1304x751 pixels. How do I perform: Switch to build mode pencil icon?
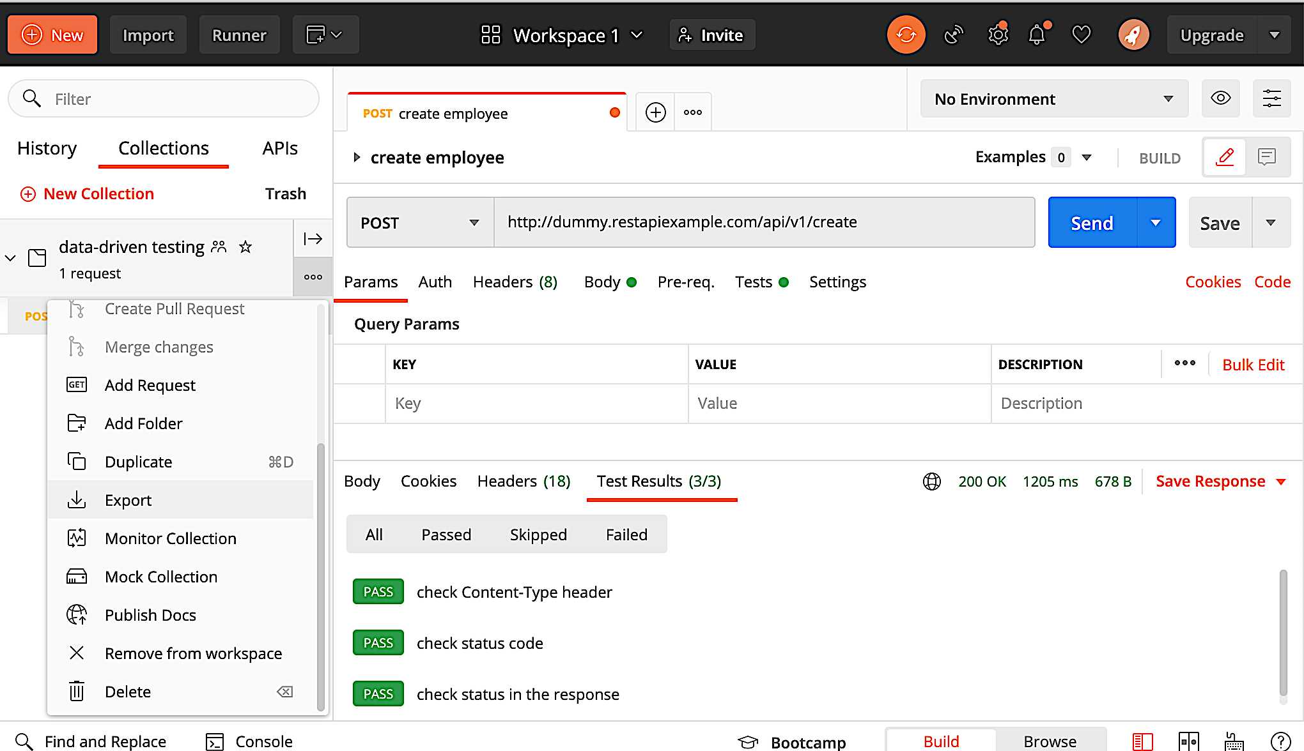1224,157
